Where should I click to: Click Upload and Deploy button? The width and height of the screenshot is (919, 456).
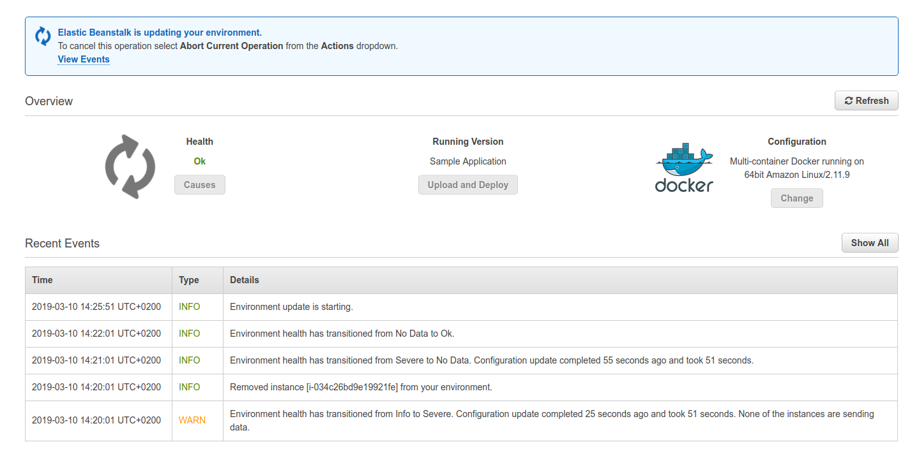coord(468,185)
